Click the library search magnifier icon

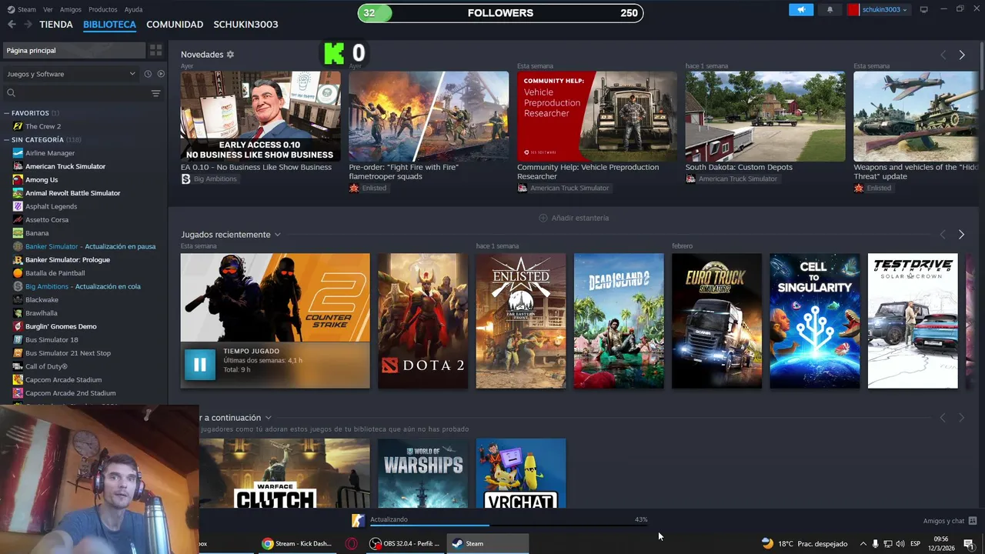[x=11, y=93]
